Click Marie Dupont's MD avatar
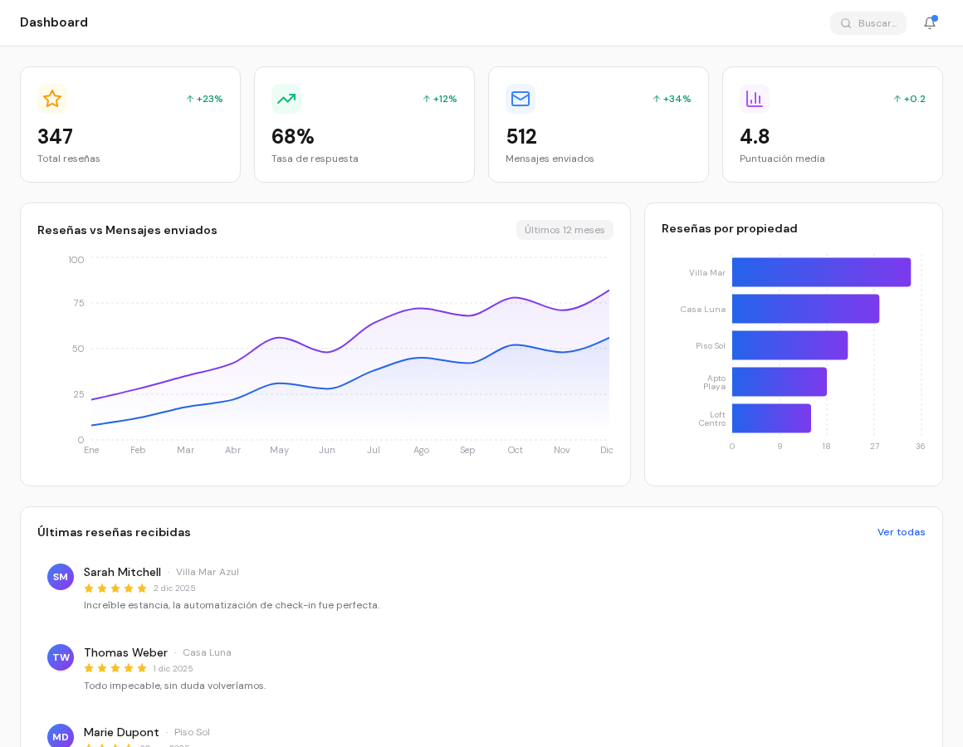The height and width of the screenshot is (747, 963). coord(61,736)
